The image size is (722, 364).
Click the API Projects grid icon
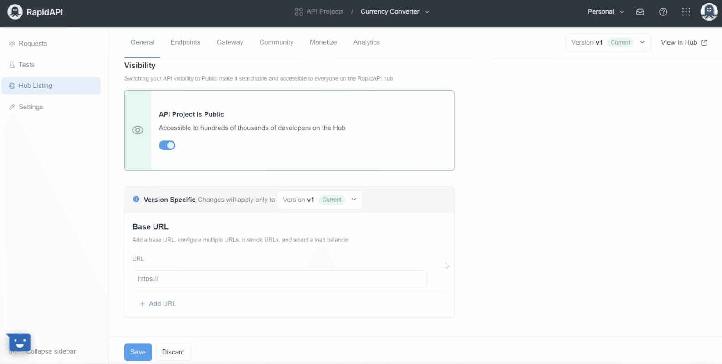coord(299,12)
